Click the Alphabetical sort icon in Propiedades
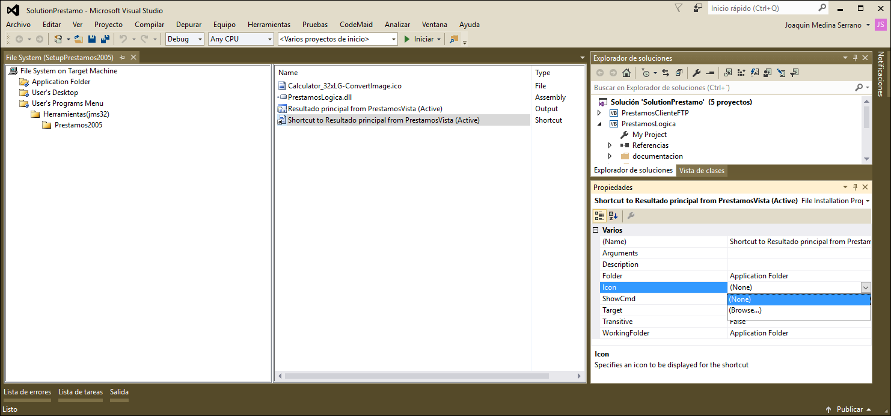This screenshot has width=891, height=416. (613, 216)
